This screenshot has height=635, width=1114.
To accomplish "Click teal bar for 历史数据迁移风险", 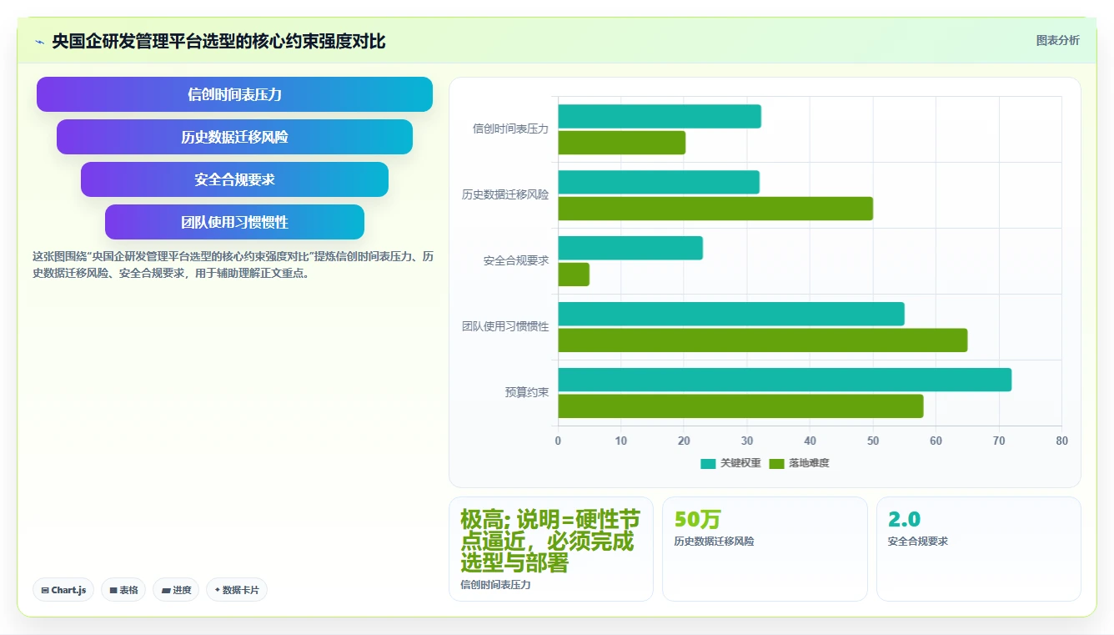I will click(659, 182).
